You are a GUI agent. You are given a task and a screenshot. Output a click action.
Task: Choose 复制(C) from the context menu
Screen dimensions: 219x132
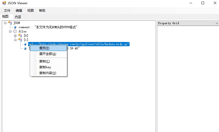(x=49, y=61)
